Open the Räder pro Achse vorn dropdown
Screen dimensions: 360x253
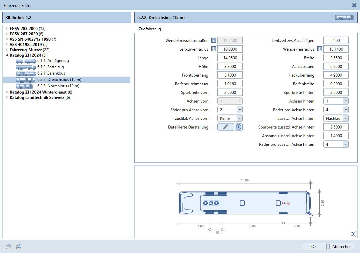[239, 110]
